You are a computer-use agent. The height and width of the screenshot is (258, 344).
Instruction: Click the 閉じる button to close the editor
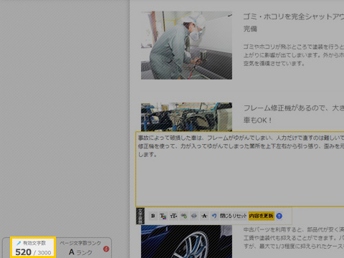pos(226,216)
